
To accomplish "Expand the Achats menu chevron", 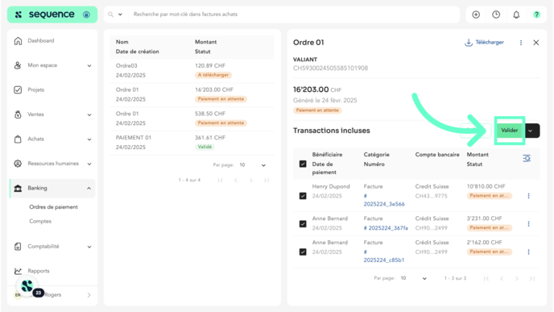I will tap(89, 139).
